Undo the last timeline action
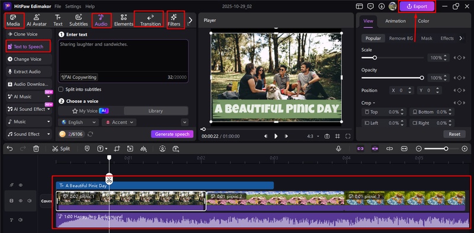Image resolution: width=474 pixels, height=233 pixels. [x=9, y=149]
